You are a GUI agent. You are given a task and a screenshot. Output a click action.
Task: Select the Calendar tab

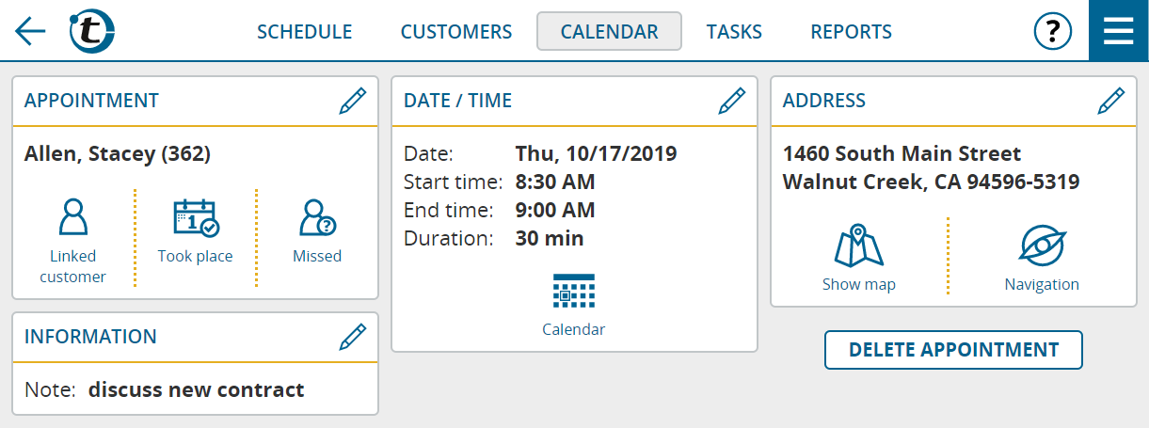point(609,31)
